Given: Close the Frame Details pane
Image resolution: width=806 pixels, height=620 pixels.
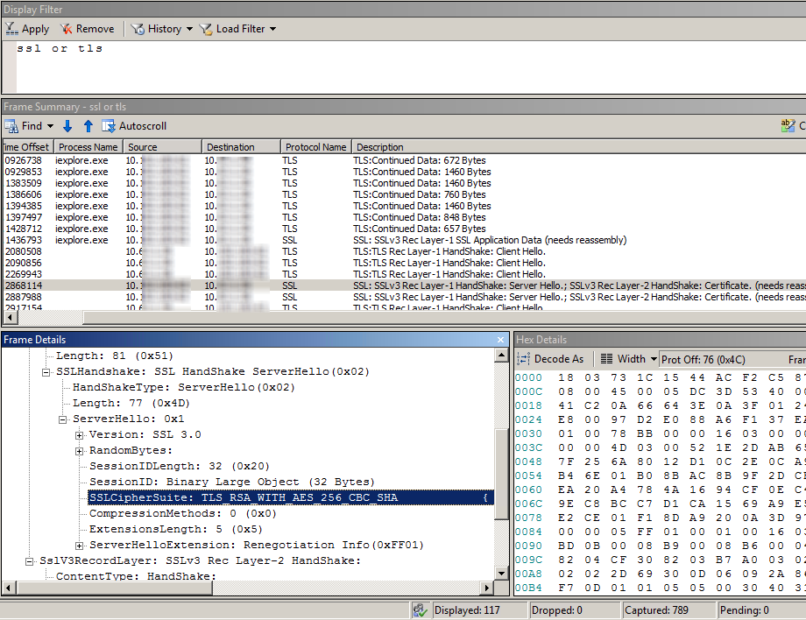Looking at the screenshot, I should click(x=500, y=340).
